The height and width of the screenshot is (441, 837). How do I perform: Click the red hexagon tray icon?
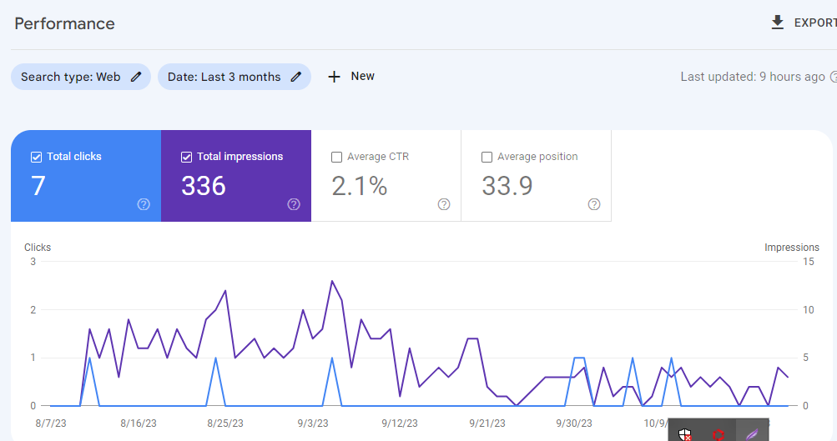[719, 434]
